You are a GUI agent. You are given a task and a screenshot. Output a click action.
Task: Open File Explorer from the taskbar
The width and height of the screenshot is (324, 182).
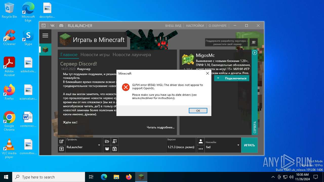point(116,177)
